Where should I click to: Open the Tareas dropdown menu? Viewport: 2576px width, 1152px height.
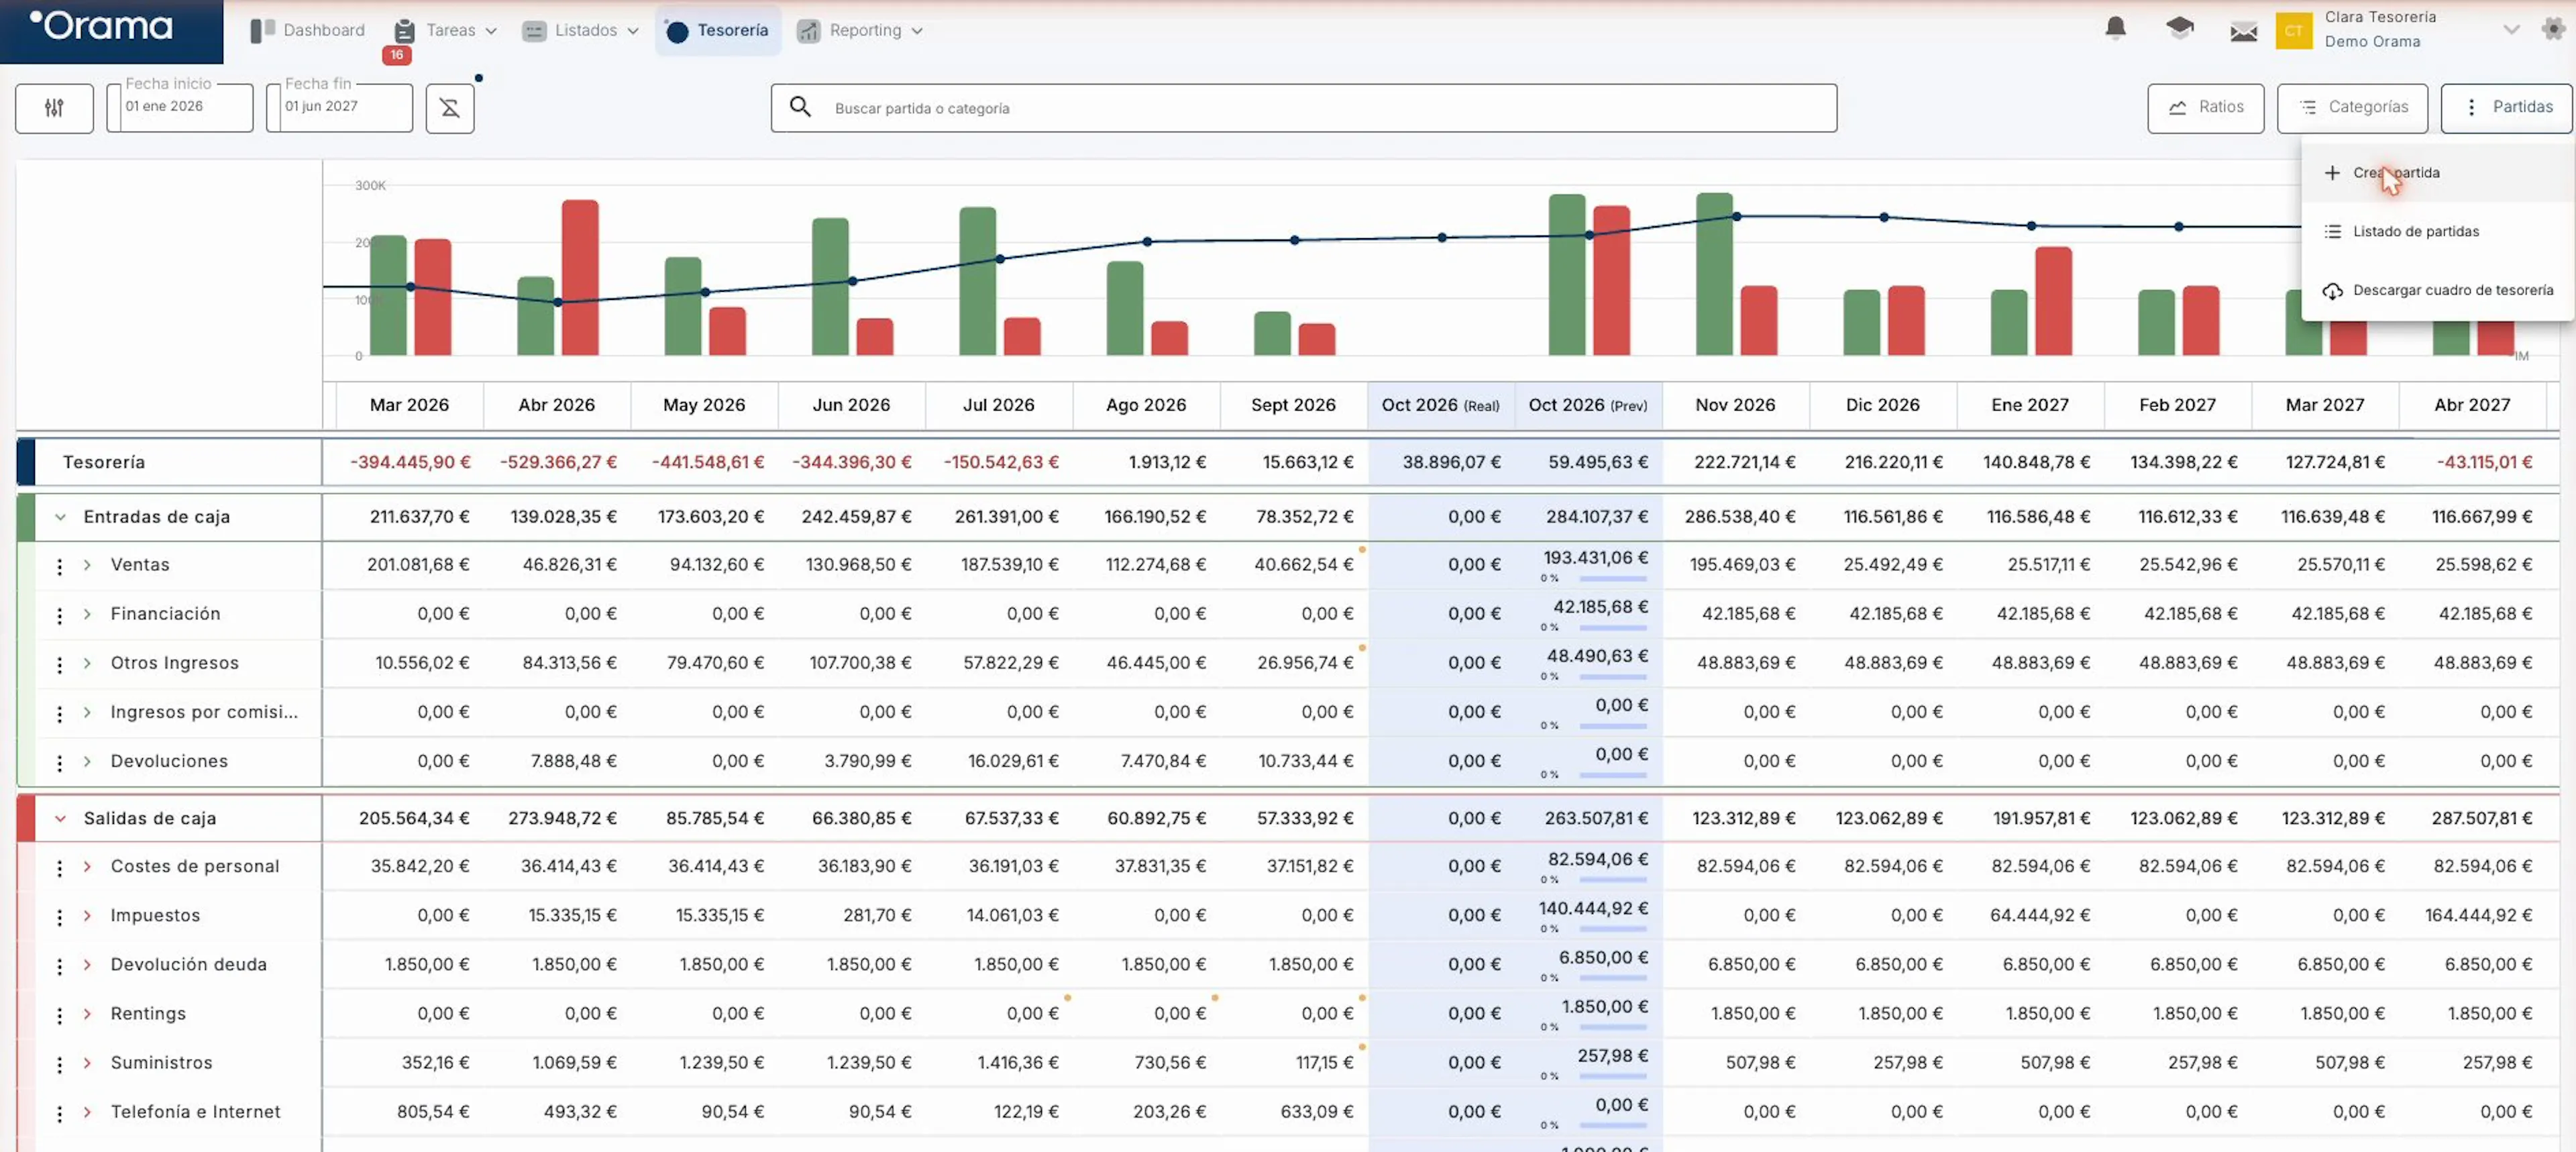point(445,30)
